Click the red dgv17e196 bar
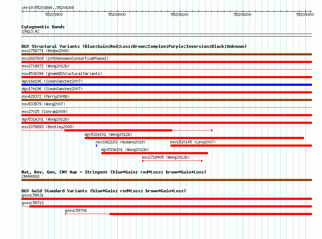322x239 pixels. 166,92
